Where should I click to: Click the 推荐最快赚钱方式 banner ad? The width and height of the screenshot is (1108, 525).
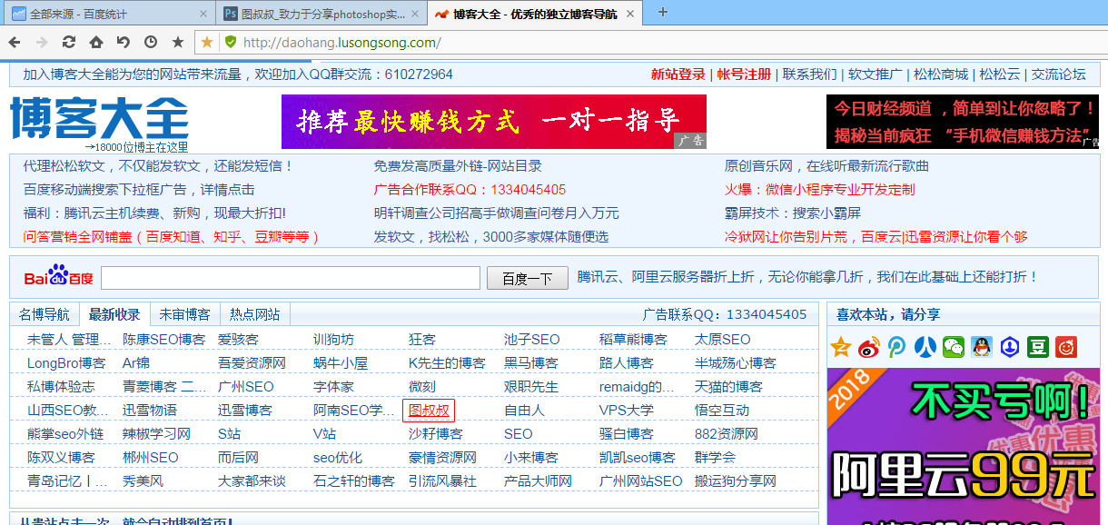click(493, 122)
